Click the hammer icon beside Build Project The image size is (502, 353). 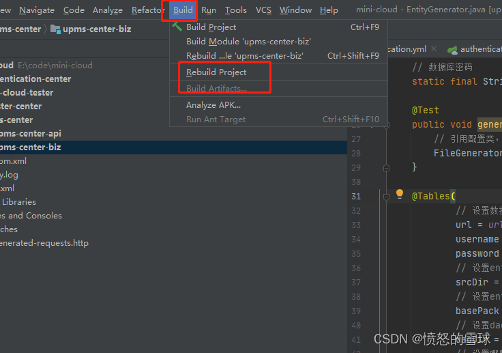(x=177, y=27)
